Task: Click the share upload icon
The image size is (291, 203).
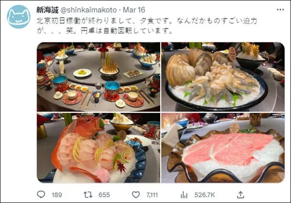Action: 240,194
